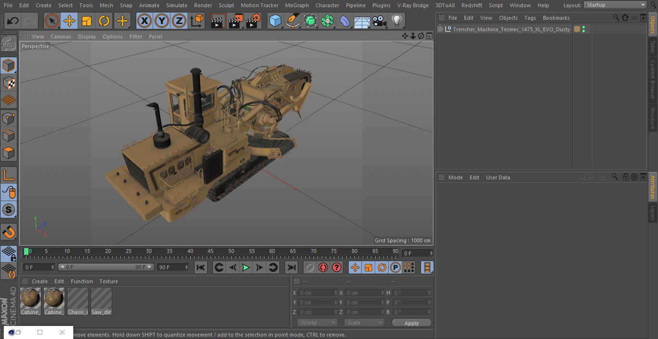Open the File menu
The width and height of the screenshot is (658, 339).
[x=8, y=5]
